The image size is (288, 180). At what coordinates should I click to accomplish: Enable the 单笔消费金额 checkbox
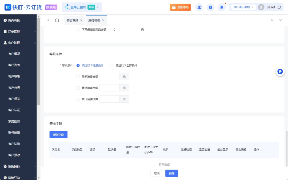78,76
